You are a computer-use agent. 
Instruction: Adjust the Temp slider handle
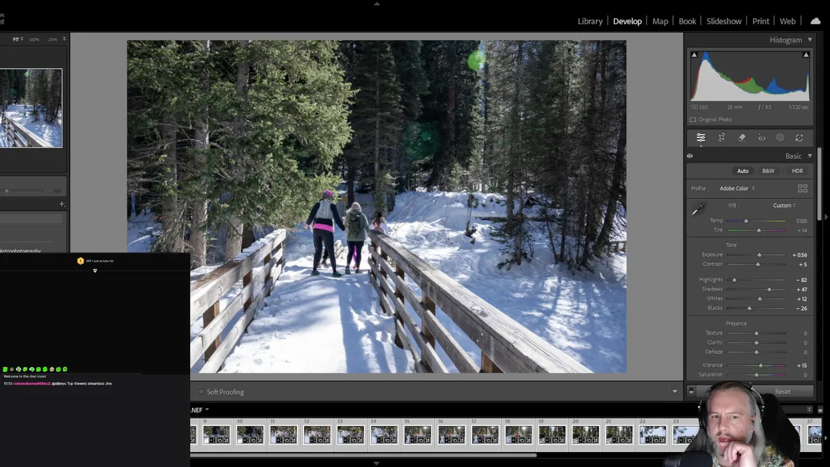point(746,221)
